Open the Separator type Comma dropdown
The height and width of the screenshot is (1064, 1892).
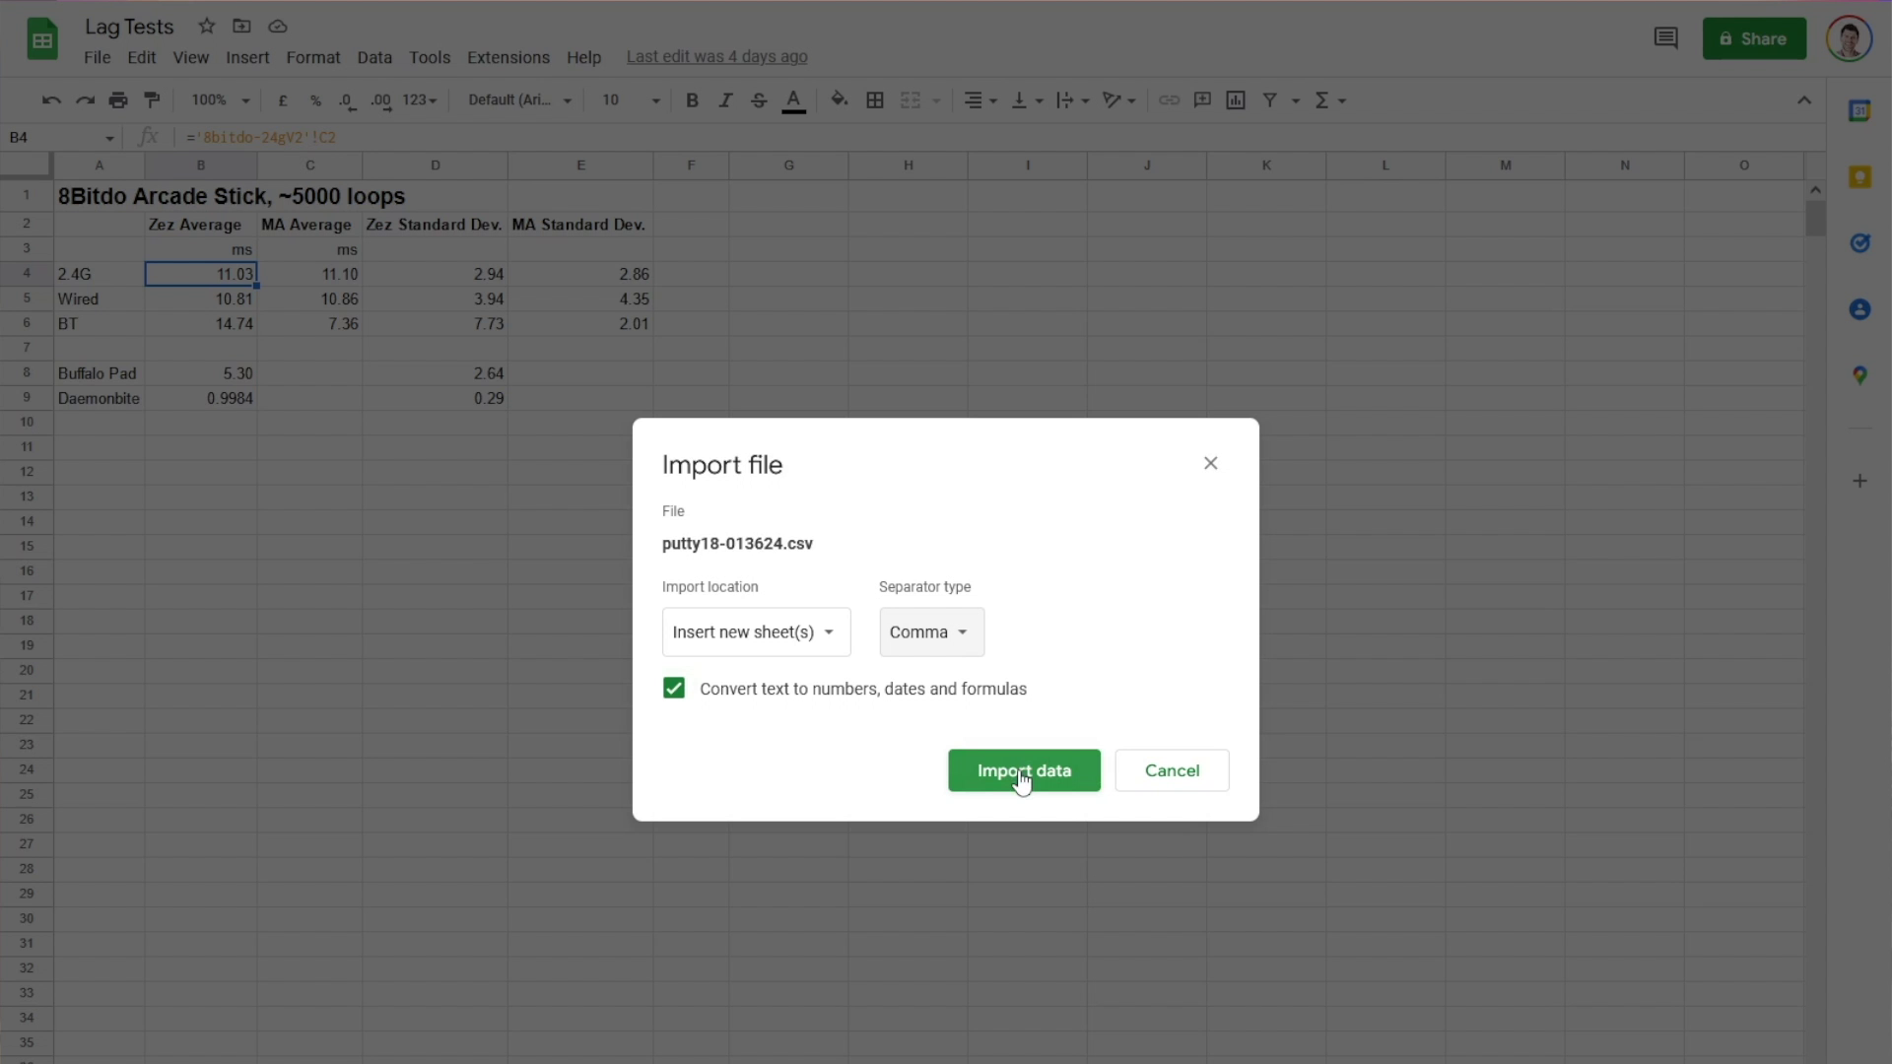[930, 632]
